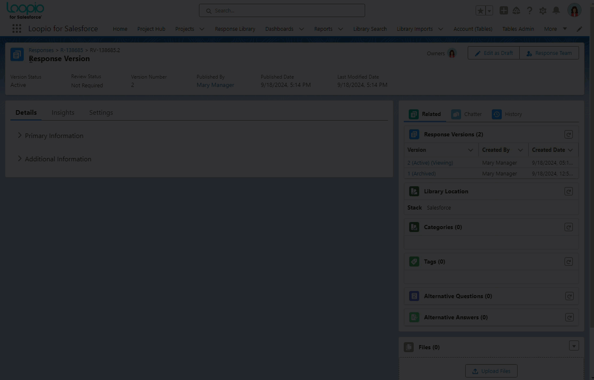594x380 pixels.
Task: Click into the global Search field
Action: point(282,11)
